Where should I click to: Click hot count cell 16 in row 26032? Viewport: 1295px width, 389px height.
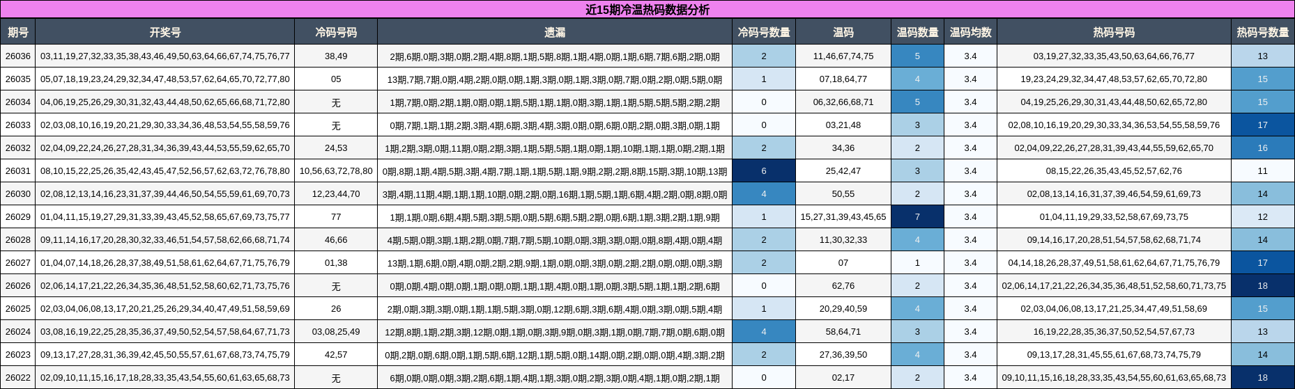pos(1263,148)
